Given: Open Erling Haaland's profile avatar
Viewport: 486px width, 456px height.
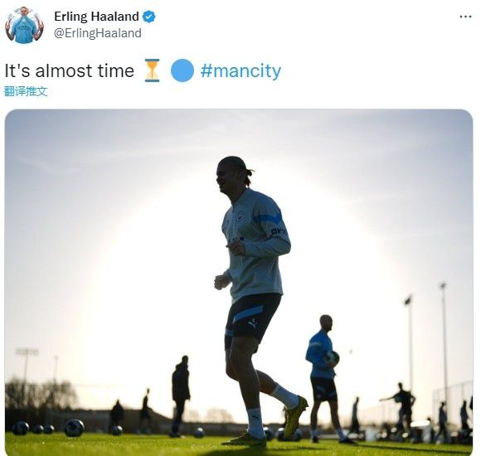Looking at the screenshot, I should (x=25, y=25).
